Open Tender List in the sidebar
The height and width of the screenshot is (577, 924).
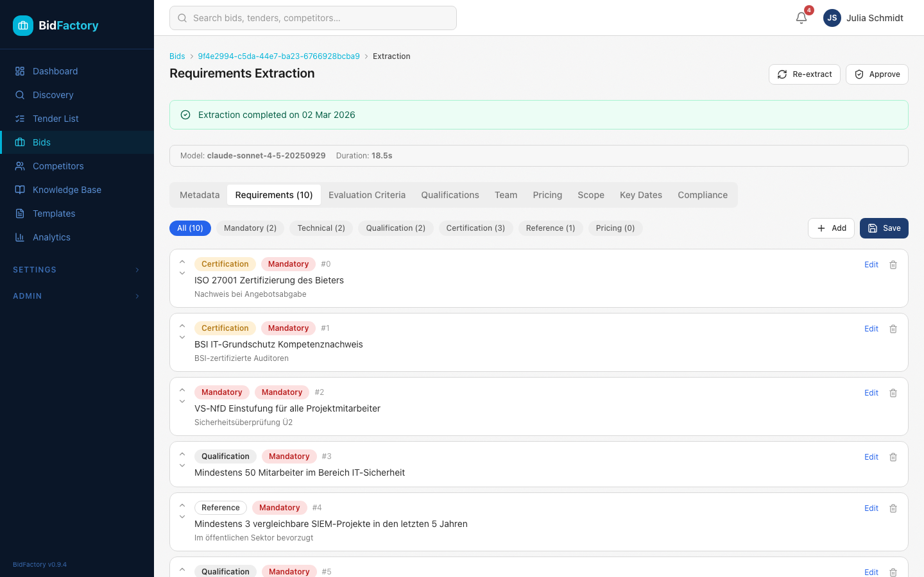[x=77, y=119]
